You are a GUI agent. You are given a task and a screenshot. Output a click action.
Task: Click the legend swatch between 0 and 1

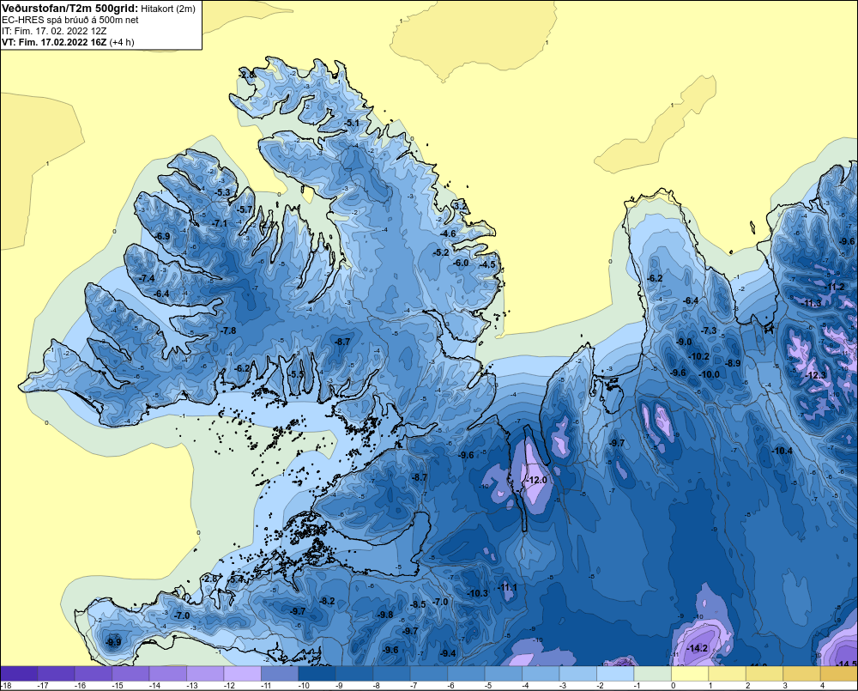tap(690, 674)
